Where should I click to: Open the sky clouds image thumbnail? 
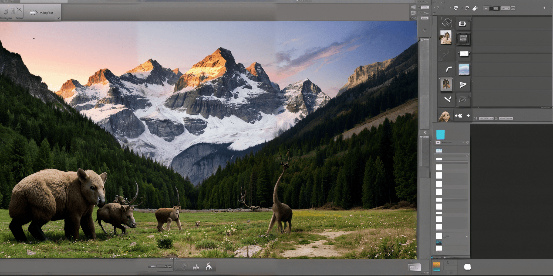pos(464,70)
